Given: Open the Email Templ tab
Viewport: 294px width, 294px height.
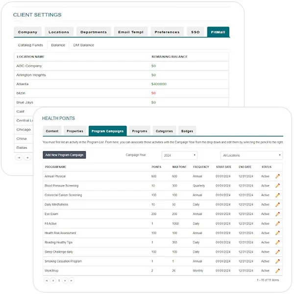Looking at the screenshot, I should [x=131, y=32].
